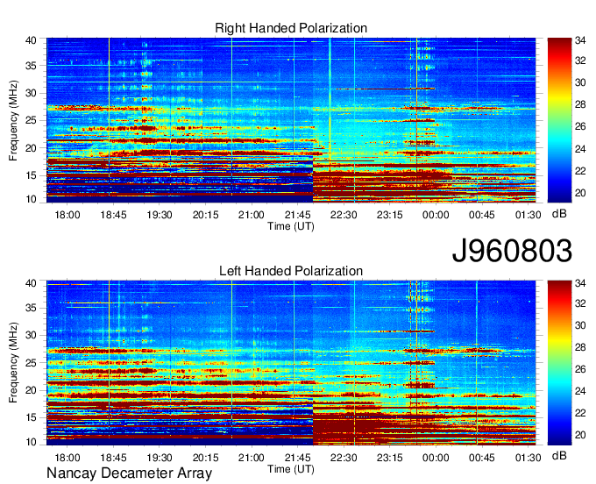
Task: Click the dB unit label of Right Handed plot
Action: pyautogui.click(x=559, y=214)
